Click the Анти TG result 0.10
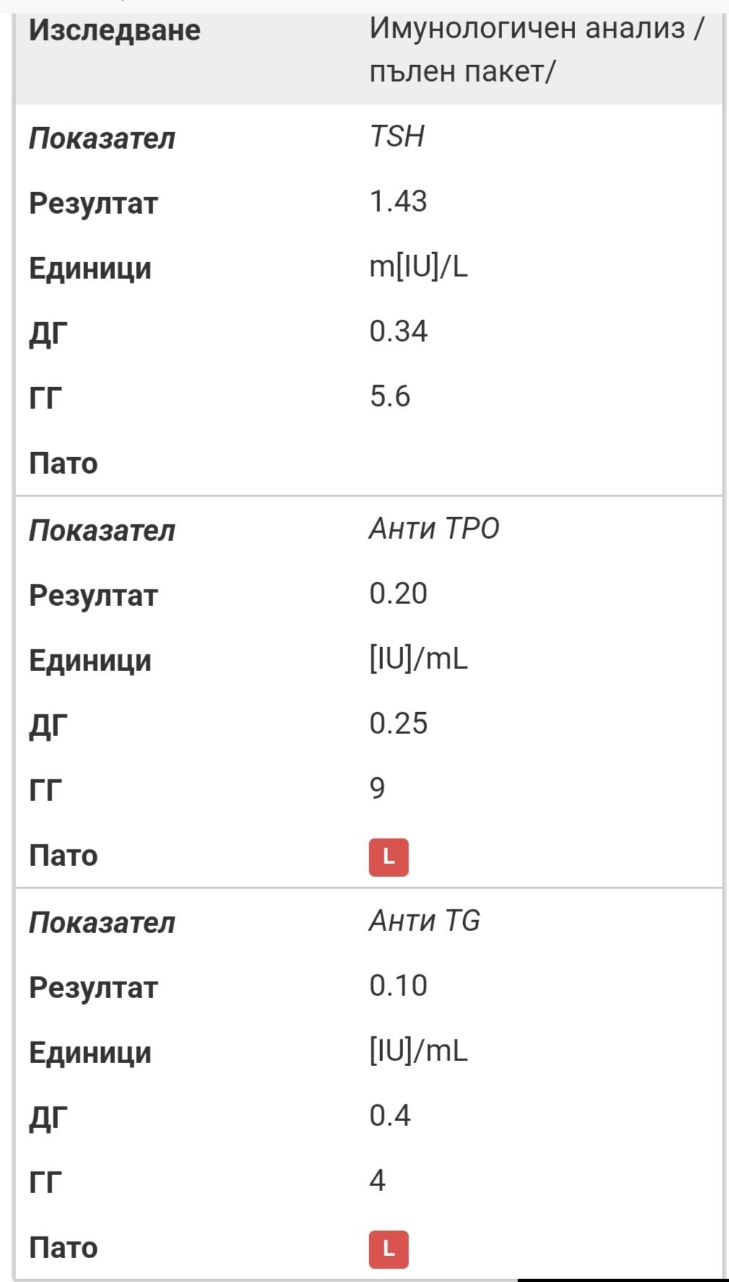The height and width of the screenshot is (1282, 729). (398, 986)
